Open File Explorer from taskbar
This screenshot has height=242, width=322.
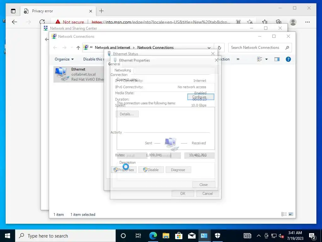click(166, 236)
